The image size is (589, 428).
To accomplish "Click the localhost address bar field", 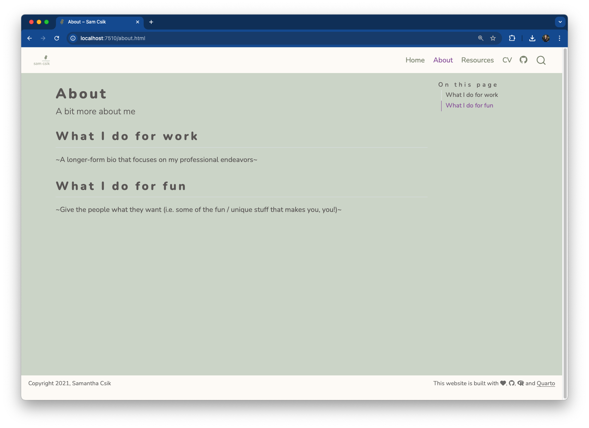I will pyautogui.click(x=265, y=38).
